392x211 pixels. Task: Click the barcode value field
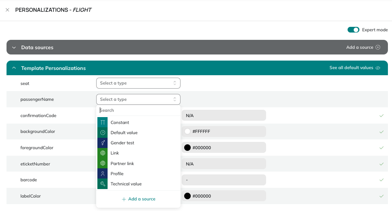tap(224, 180)
